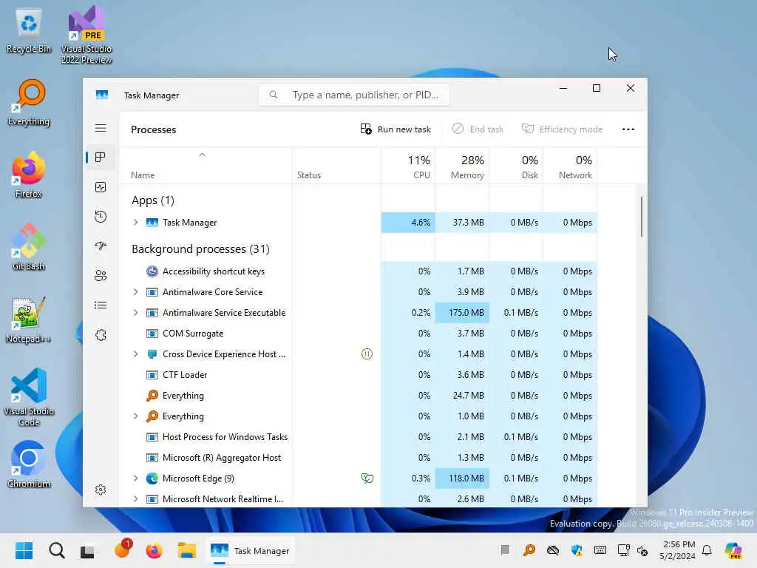Open the Copilot preview icon in taskbar
This screenshot has width=757, height=568.
[x=733, y=550]
